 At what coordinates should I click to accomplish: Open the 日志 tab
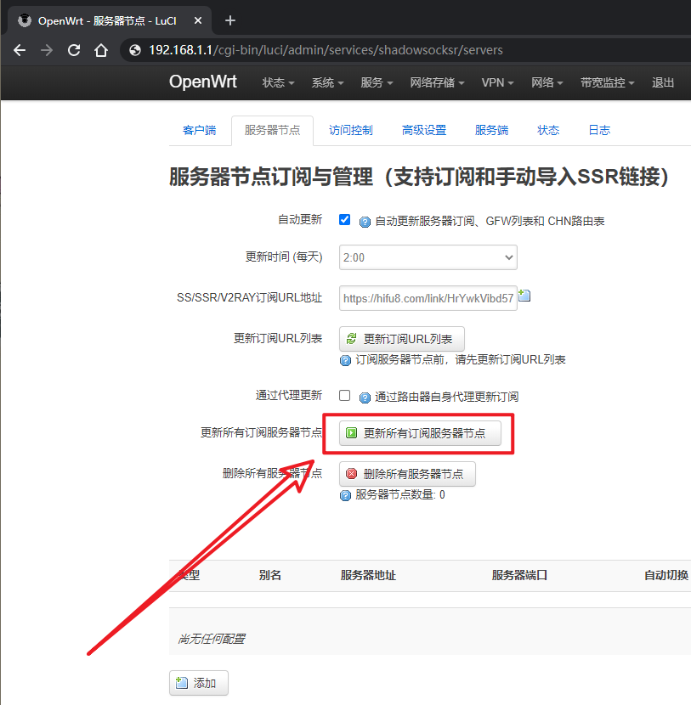[600, 131]
